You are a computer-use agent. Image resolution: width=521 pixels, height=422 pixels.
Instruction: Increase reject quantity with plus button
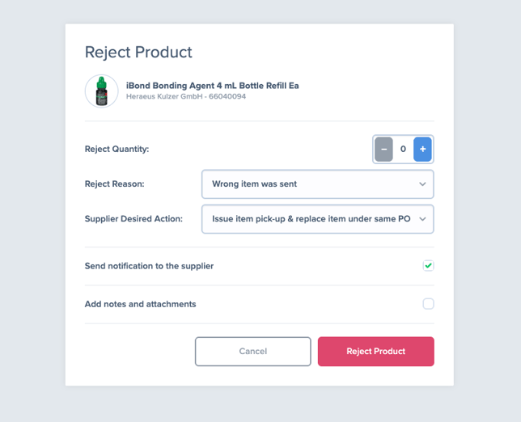tap(422, 149)
